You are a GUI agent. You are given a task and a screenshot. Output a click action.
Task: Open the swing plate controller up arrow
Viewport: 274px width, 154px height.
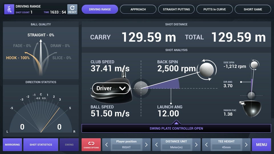(x=176, y=122)
